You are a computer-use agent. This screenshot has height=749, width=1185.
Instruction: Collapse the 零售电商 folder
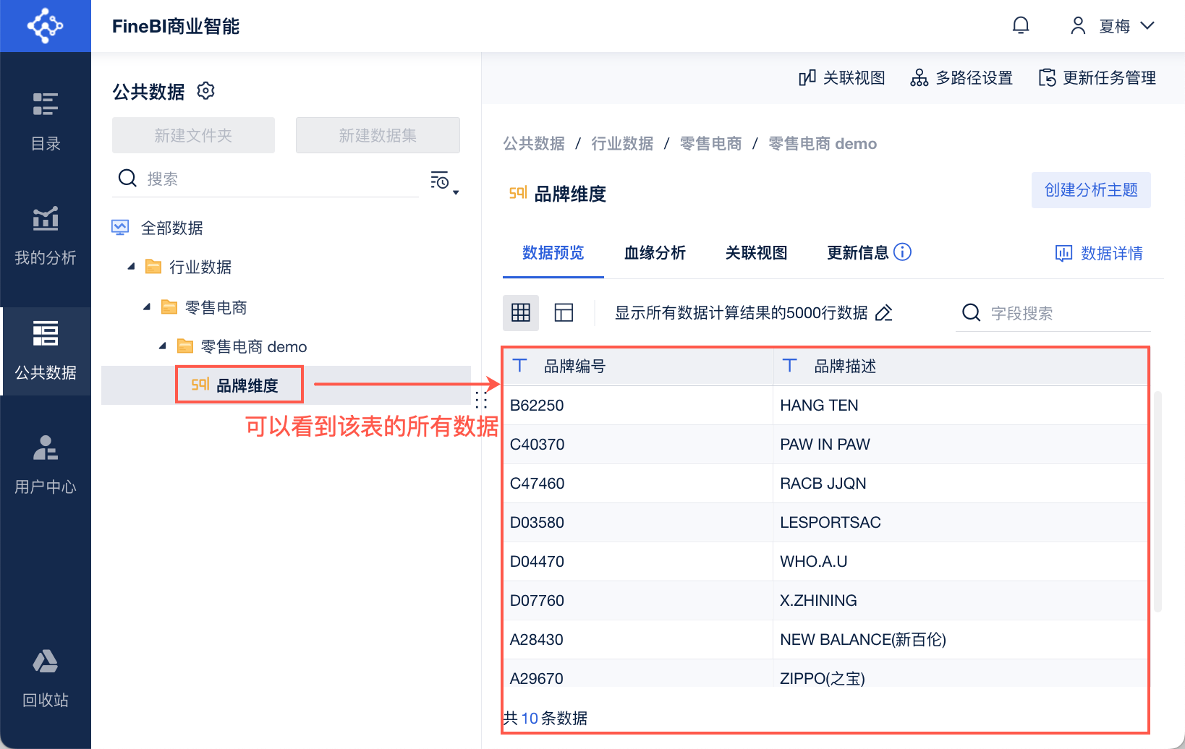pyautogui.click(x=147, y=307)
